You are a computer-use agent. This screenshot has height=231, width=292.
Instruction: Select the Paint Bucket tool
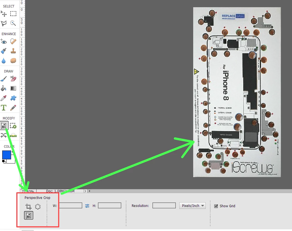pyautogui.click(x=4, y=88)
